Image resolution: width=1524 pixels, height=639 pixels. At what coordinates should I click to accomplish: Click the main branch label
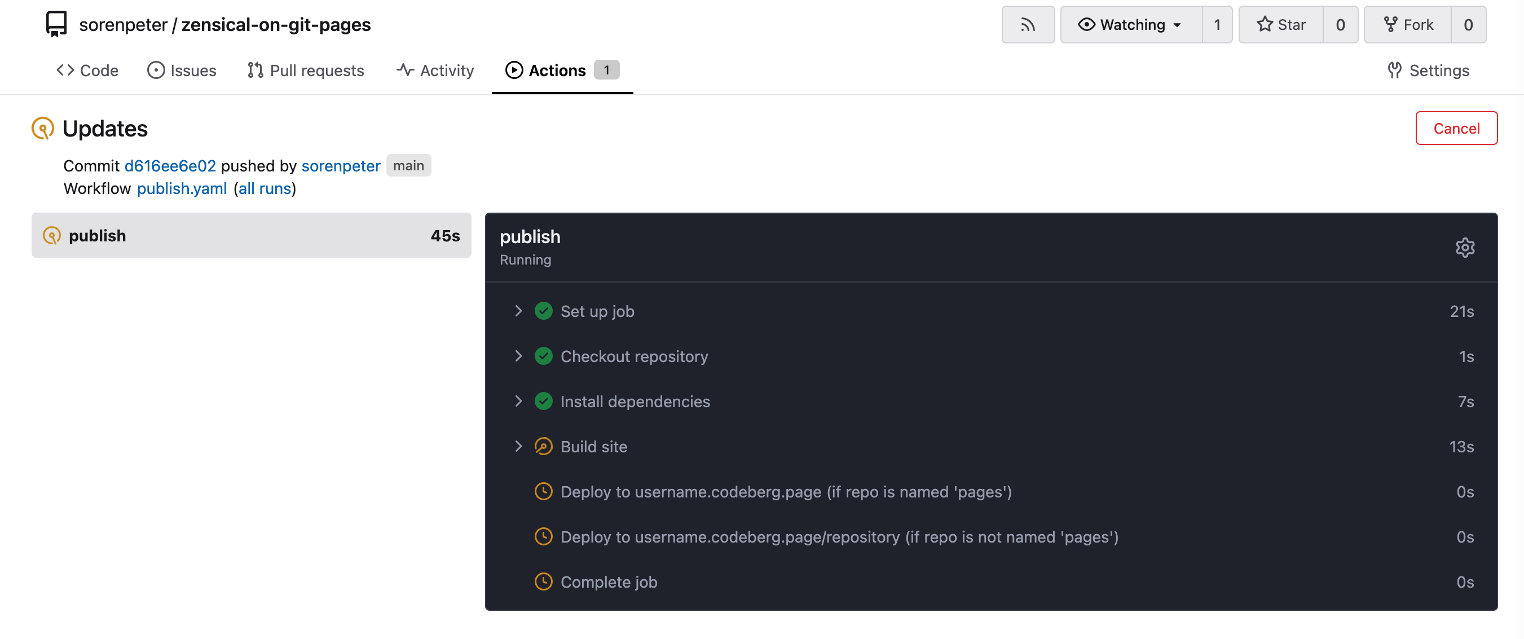click(408, 166)
